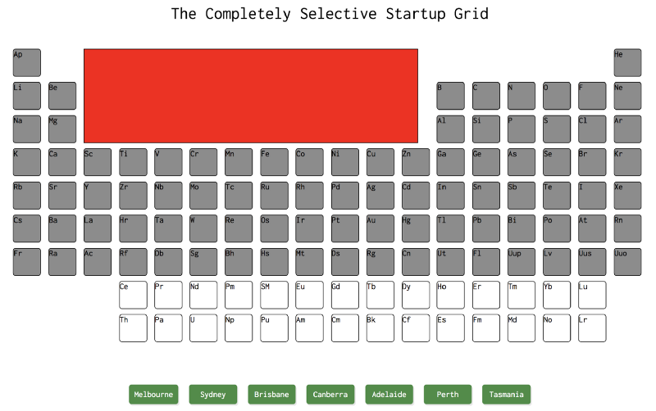Click the Fr tile

(27, 262)
